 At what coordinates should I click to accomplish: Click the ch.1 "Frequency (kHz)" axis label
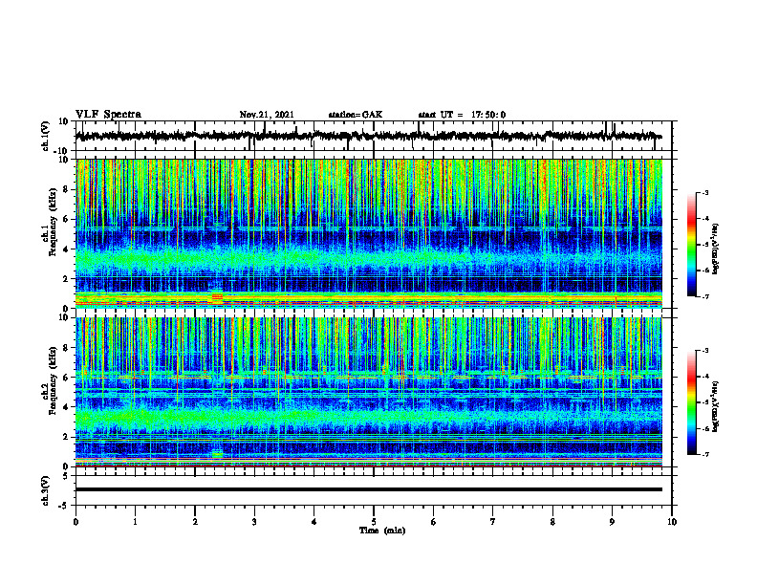click(54, 223)
